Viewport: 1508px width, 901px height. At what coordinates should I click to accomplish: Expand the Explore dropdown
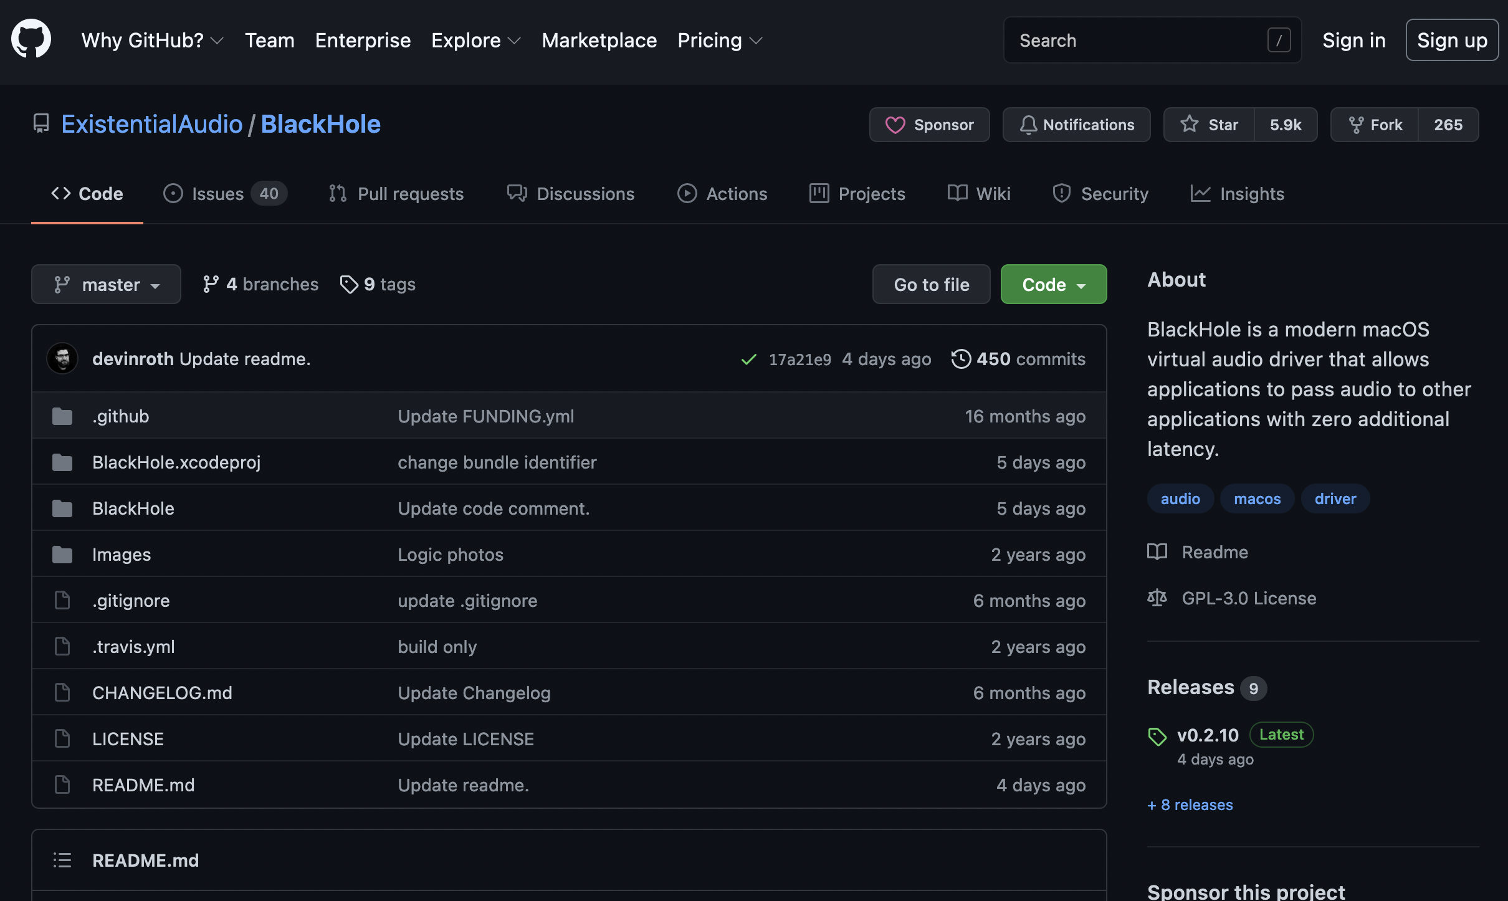[476, 40]
